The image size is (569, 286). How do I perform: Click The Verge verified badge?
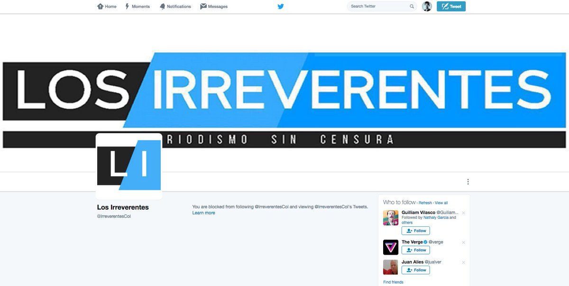click(x=425, y=242)
